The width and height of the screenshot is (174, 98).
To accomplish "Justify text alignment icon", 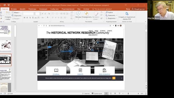I will click(x=61, y=17).
